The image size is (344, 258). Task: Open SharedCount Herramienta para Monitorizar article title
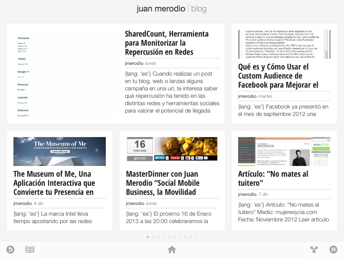[167, 43]
